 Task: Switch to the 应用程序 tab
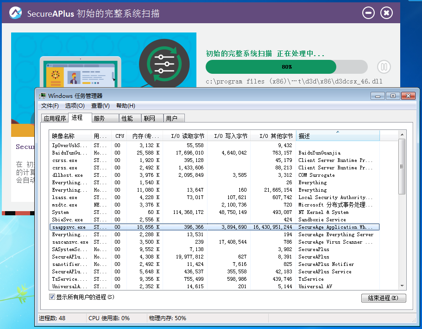pos(55,118)
